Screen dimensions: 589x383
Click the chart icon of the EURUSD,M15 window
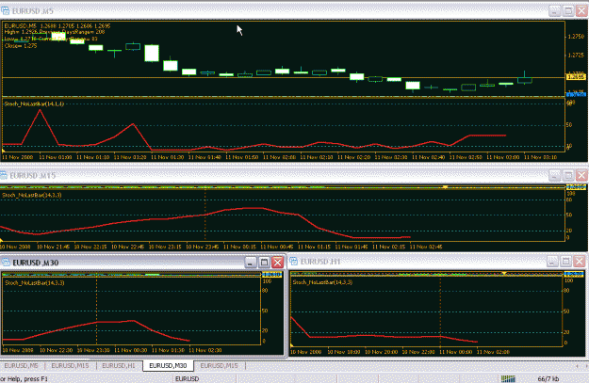pyautogui.click(x=4, y=175)
